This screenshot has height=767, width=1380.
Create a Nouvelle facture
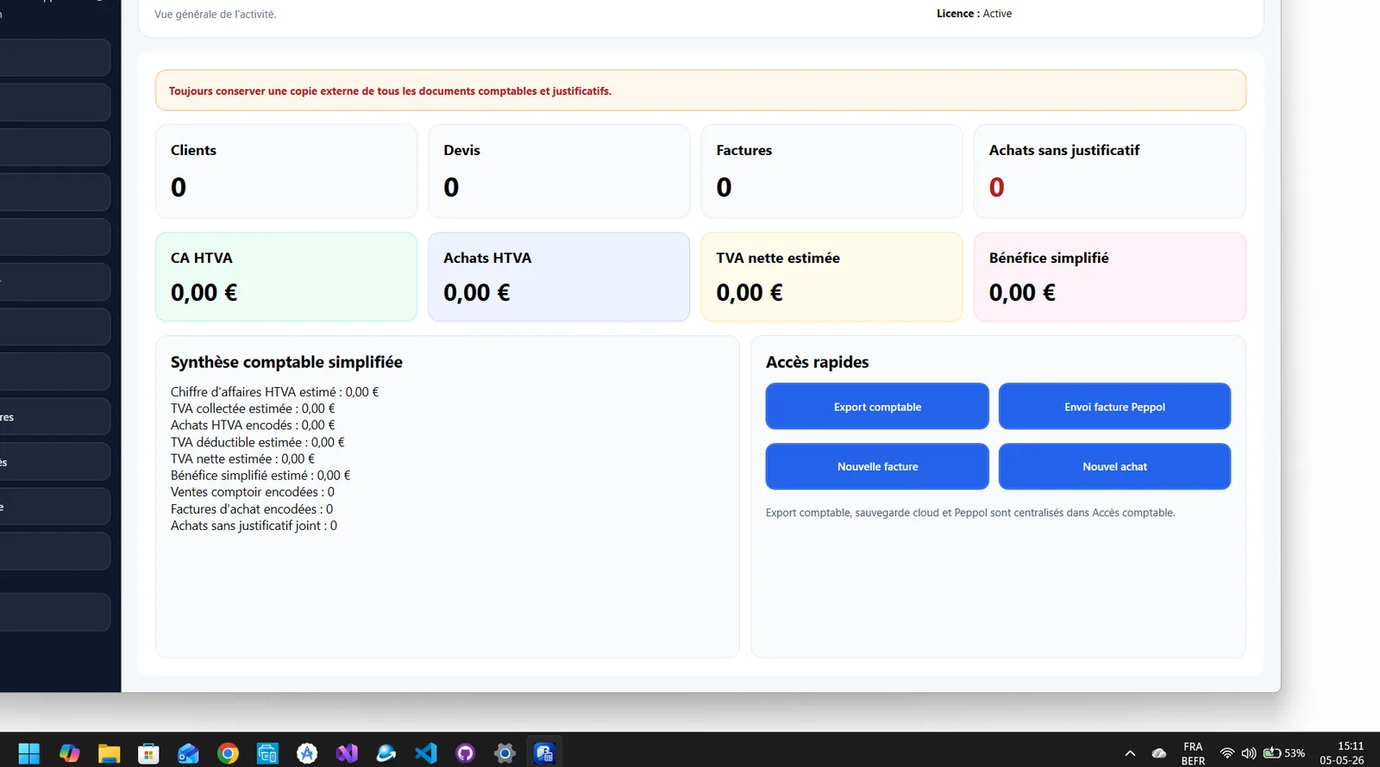point(877,466)
